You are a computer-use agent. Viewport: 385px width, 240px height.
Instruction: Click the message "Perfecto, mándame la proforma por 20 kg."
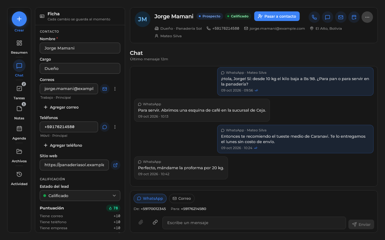[181, 168]
